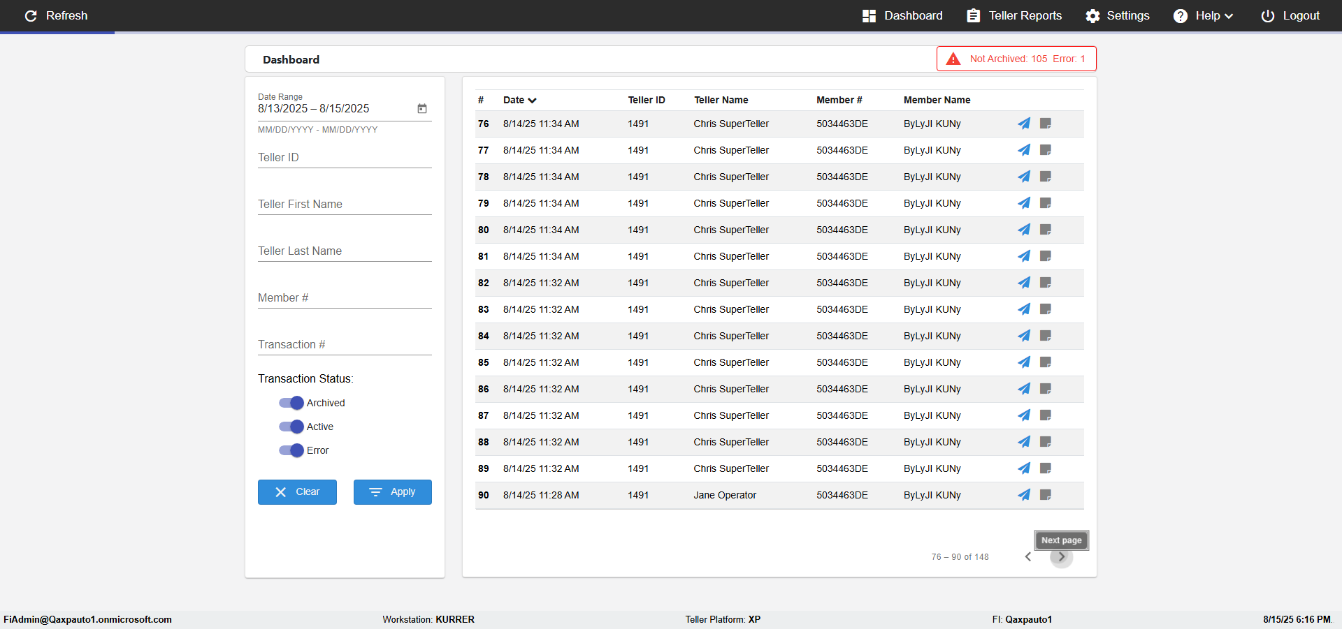Focus the Transaction # filter field
The width and height of the screenshot is (1342, 629).
345,344
